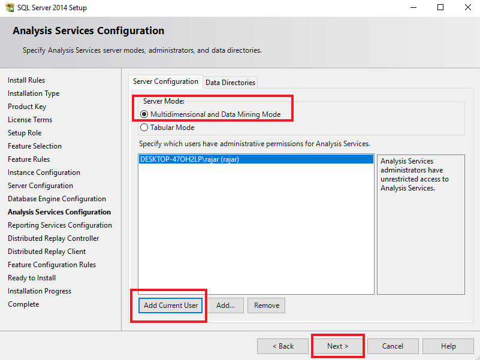Click the Add... button
480x360 pixels.
coord(225,305)
